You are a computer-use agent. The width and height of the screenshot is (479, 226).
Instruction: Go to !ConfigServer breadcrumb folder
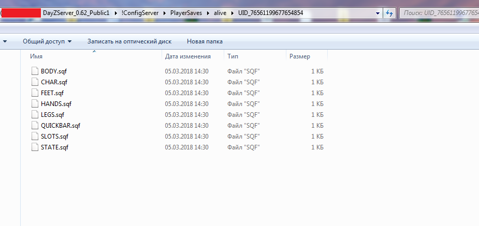pyautogui.click(x=140, y=13)
